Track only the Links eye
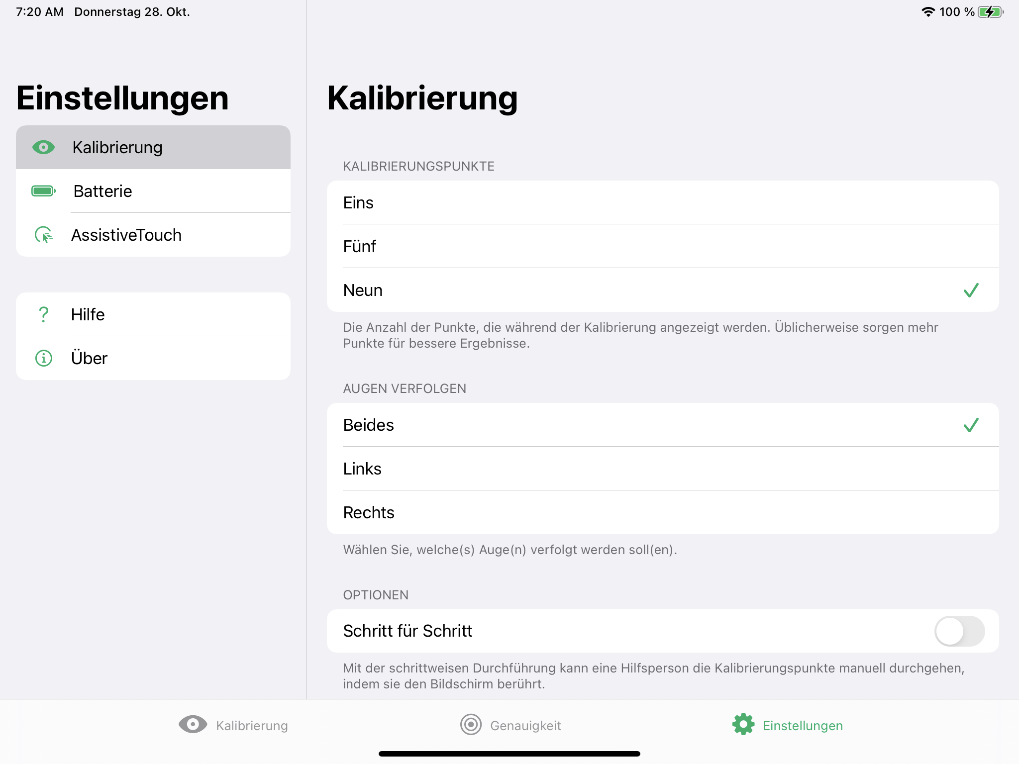The image size is (1019, 764). coord(662,469)
